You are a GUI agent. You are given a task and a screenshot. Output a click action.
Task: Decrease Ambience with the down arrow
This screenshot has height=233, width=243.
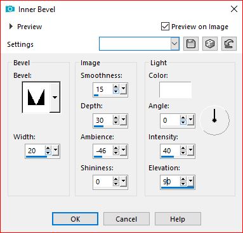click(116, 153)
